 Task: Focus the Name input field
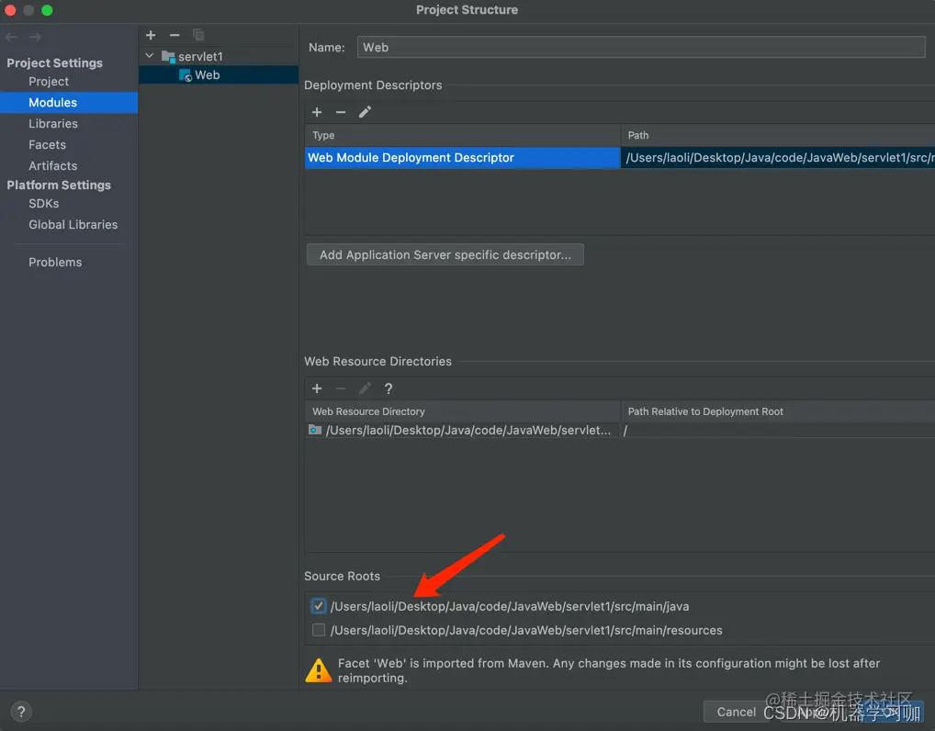[x=641, y=47]
